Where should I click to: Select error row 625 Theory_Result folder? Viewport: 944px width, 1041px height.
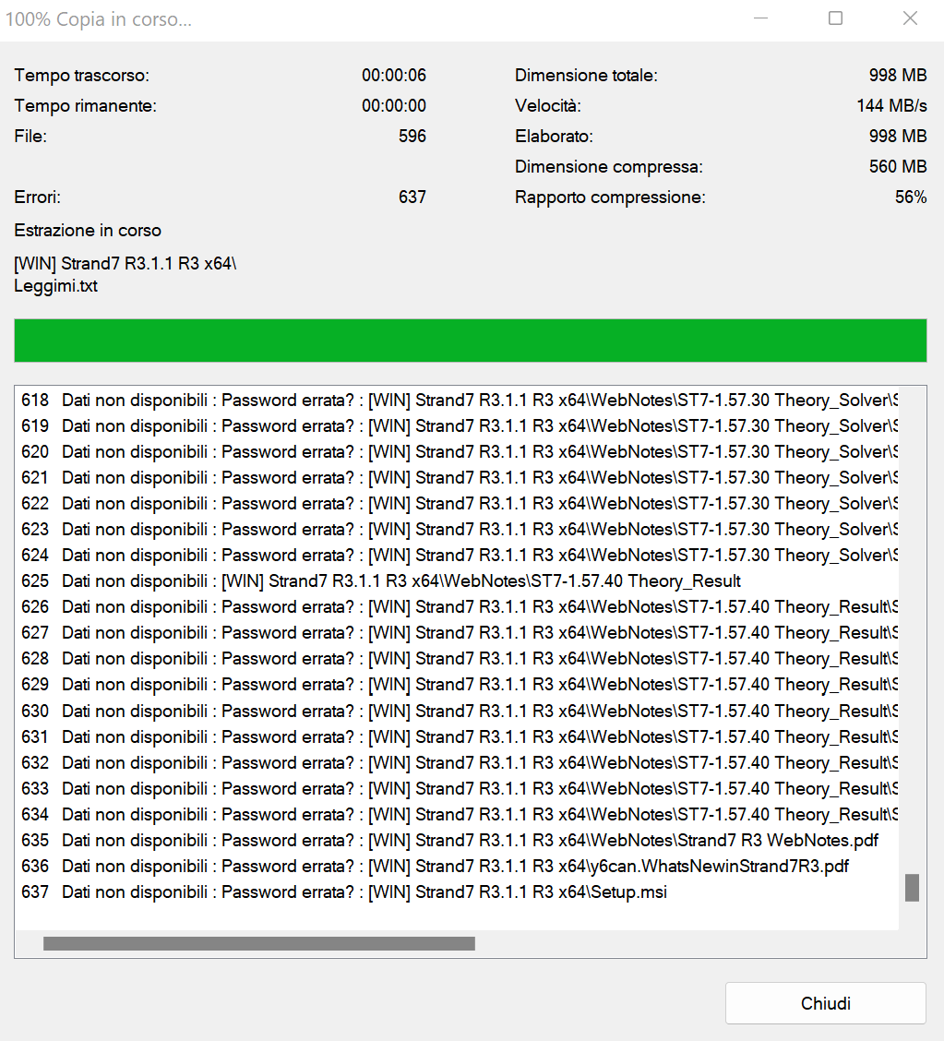(457, 581)
